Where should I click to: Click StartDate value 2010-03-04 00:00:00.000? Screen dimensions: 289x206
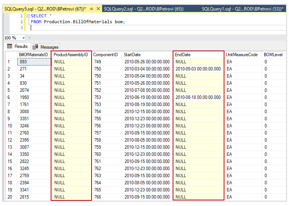tap(147, 69)
